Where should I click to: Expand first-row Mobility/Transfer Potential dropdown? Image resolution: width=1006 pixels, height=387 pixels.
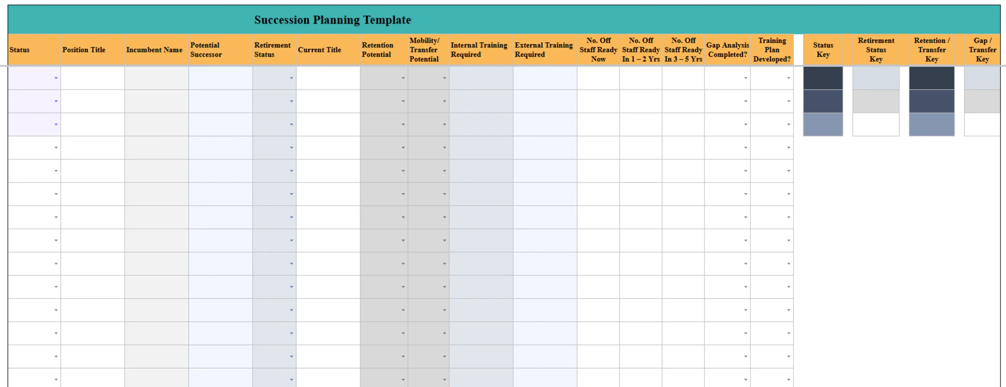[x=444, y=78]
